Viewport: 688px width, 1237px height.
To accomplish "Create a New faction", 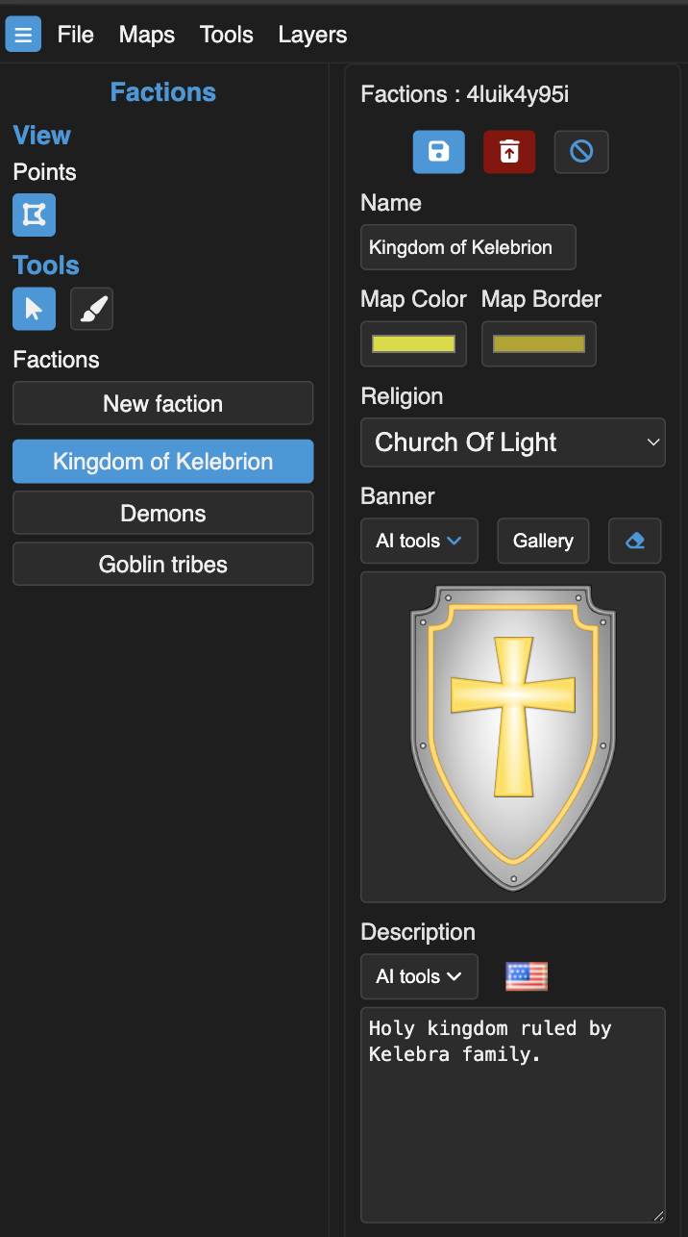I will click(163, 403).
